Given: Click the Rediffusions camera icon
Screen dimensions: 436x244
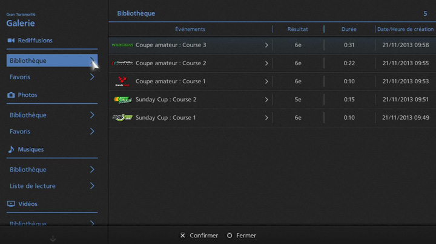Looking at the screenshot, I should coord(11,40).
